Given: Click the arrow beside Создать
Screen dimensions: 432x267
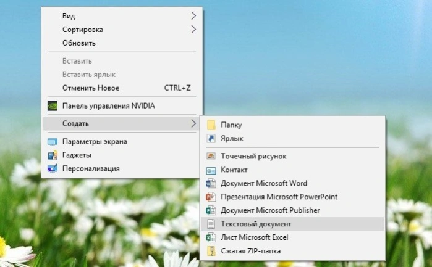Looking at the screenshot, I should [193, 124].
